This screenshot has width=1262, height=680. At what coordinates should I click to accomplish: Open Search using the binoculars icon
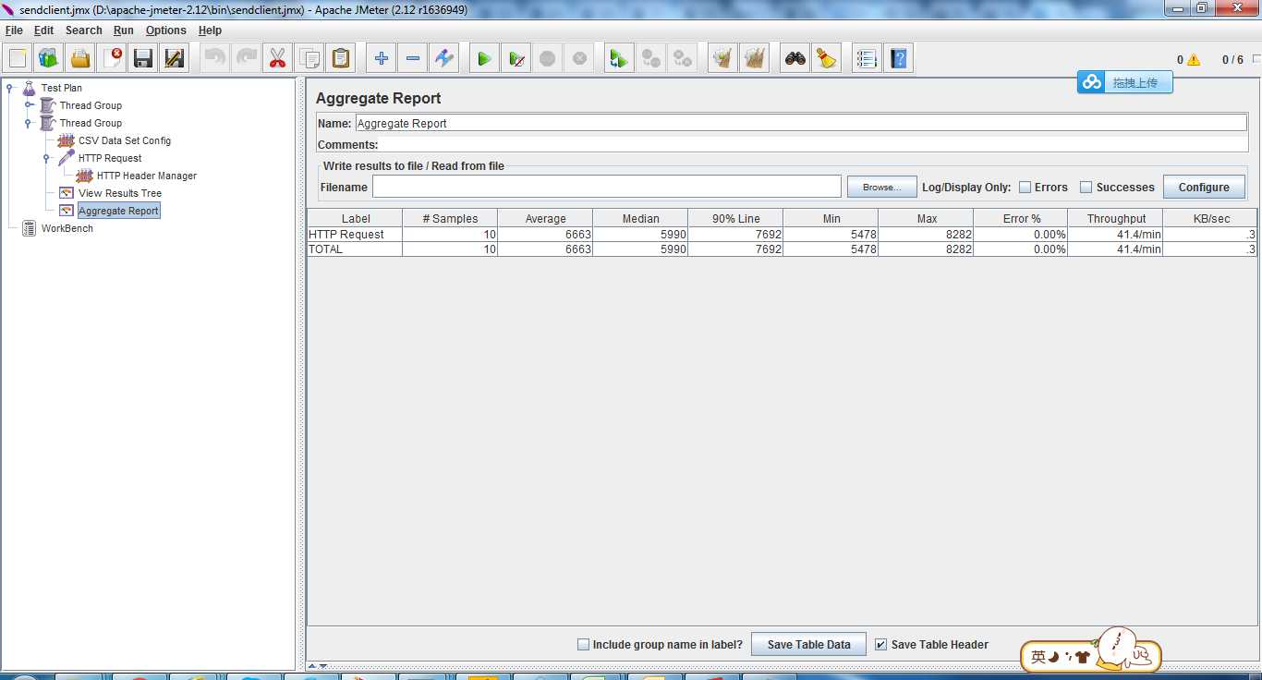[795, 59]
